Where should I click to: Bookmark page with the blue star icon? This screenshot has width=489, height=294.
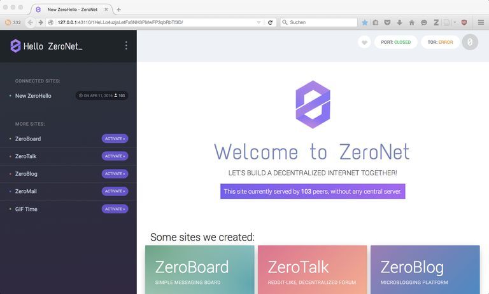tap(365, 22)
